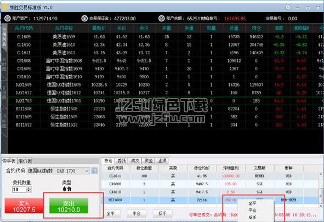Click the 持仓均价 positions column header
The image size is (324, 222).
[202, 168]
